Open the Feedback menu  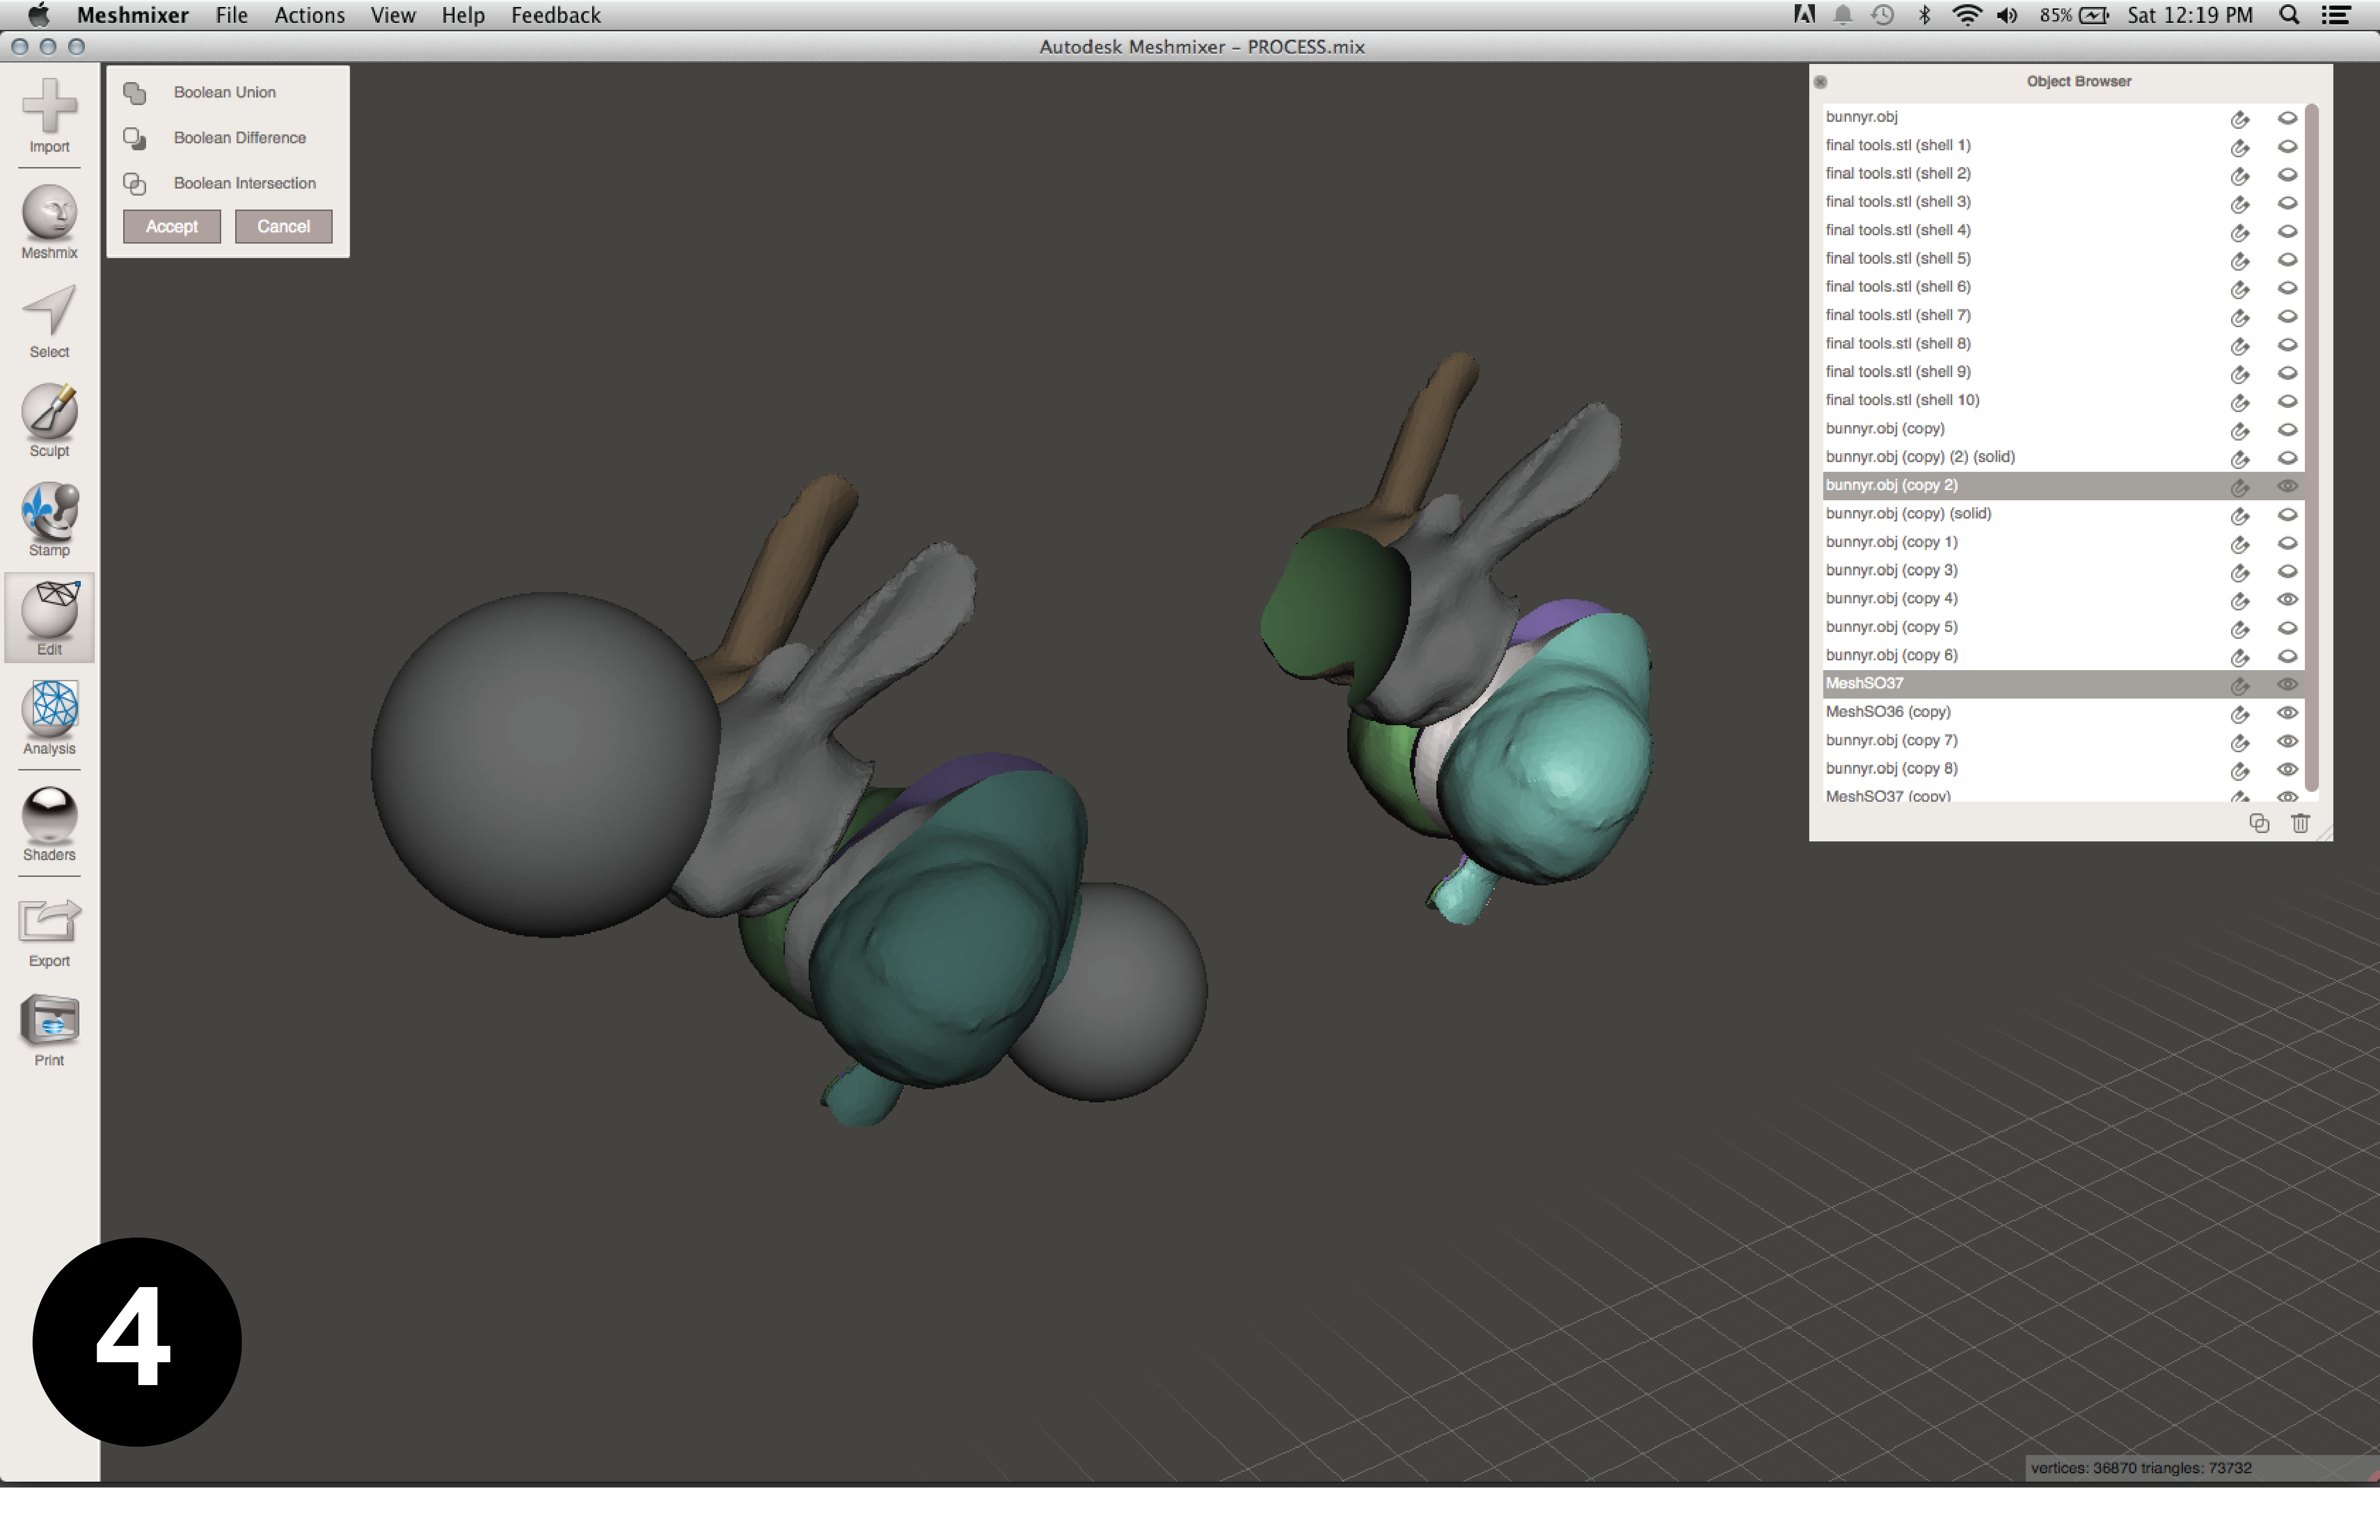[555, 15]
